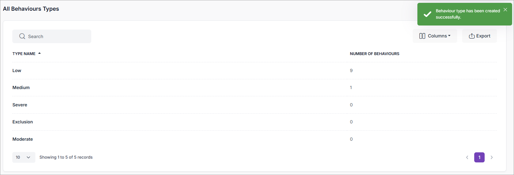Go to previous page chevron

click(x=467, y=157)
